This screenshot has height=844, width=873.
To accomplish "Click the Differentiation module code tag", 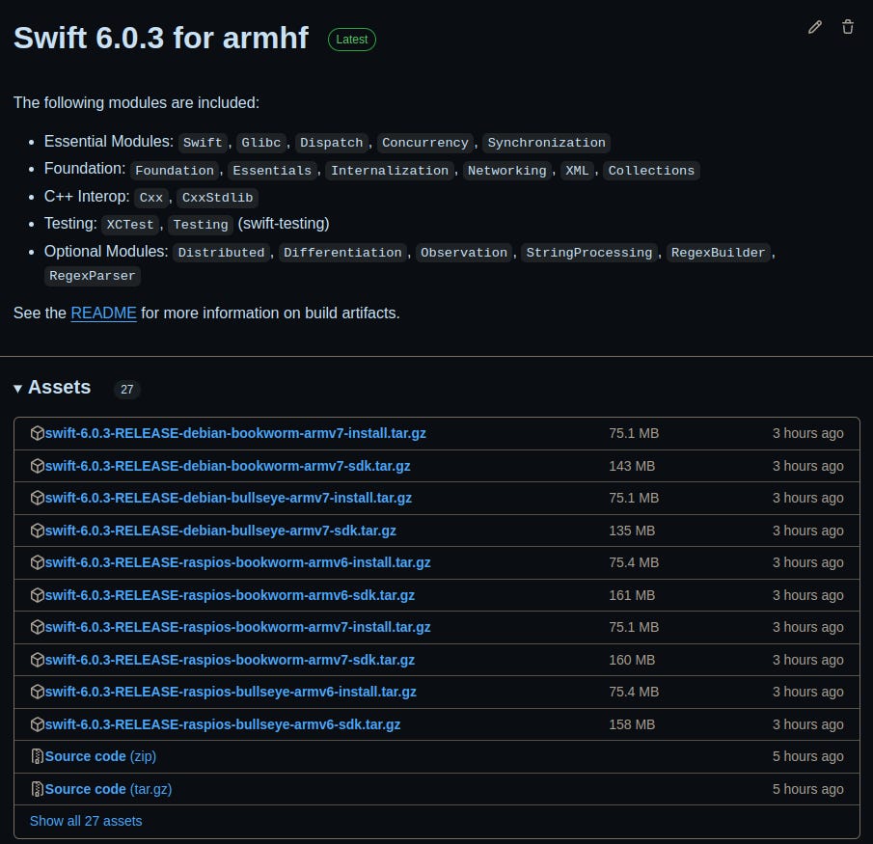I will [x=342, y=252].
